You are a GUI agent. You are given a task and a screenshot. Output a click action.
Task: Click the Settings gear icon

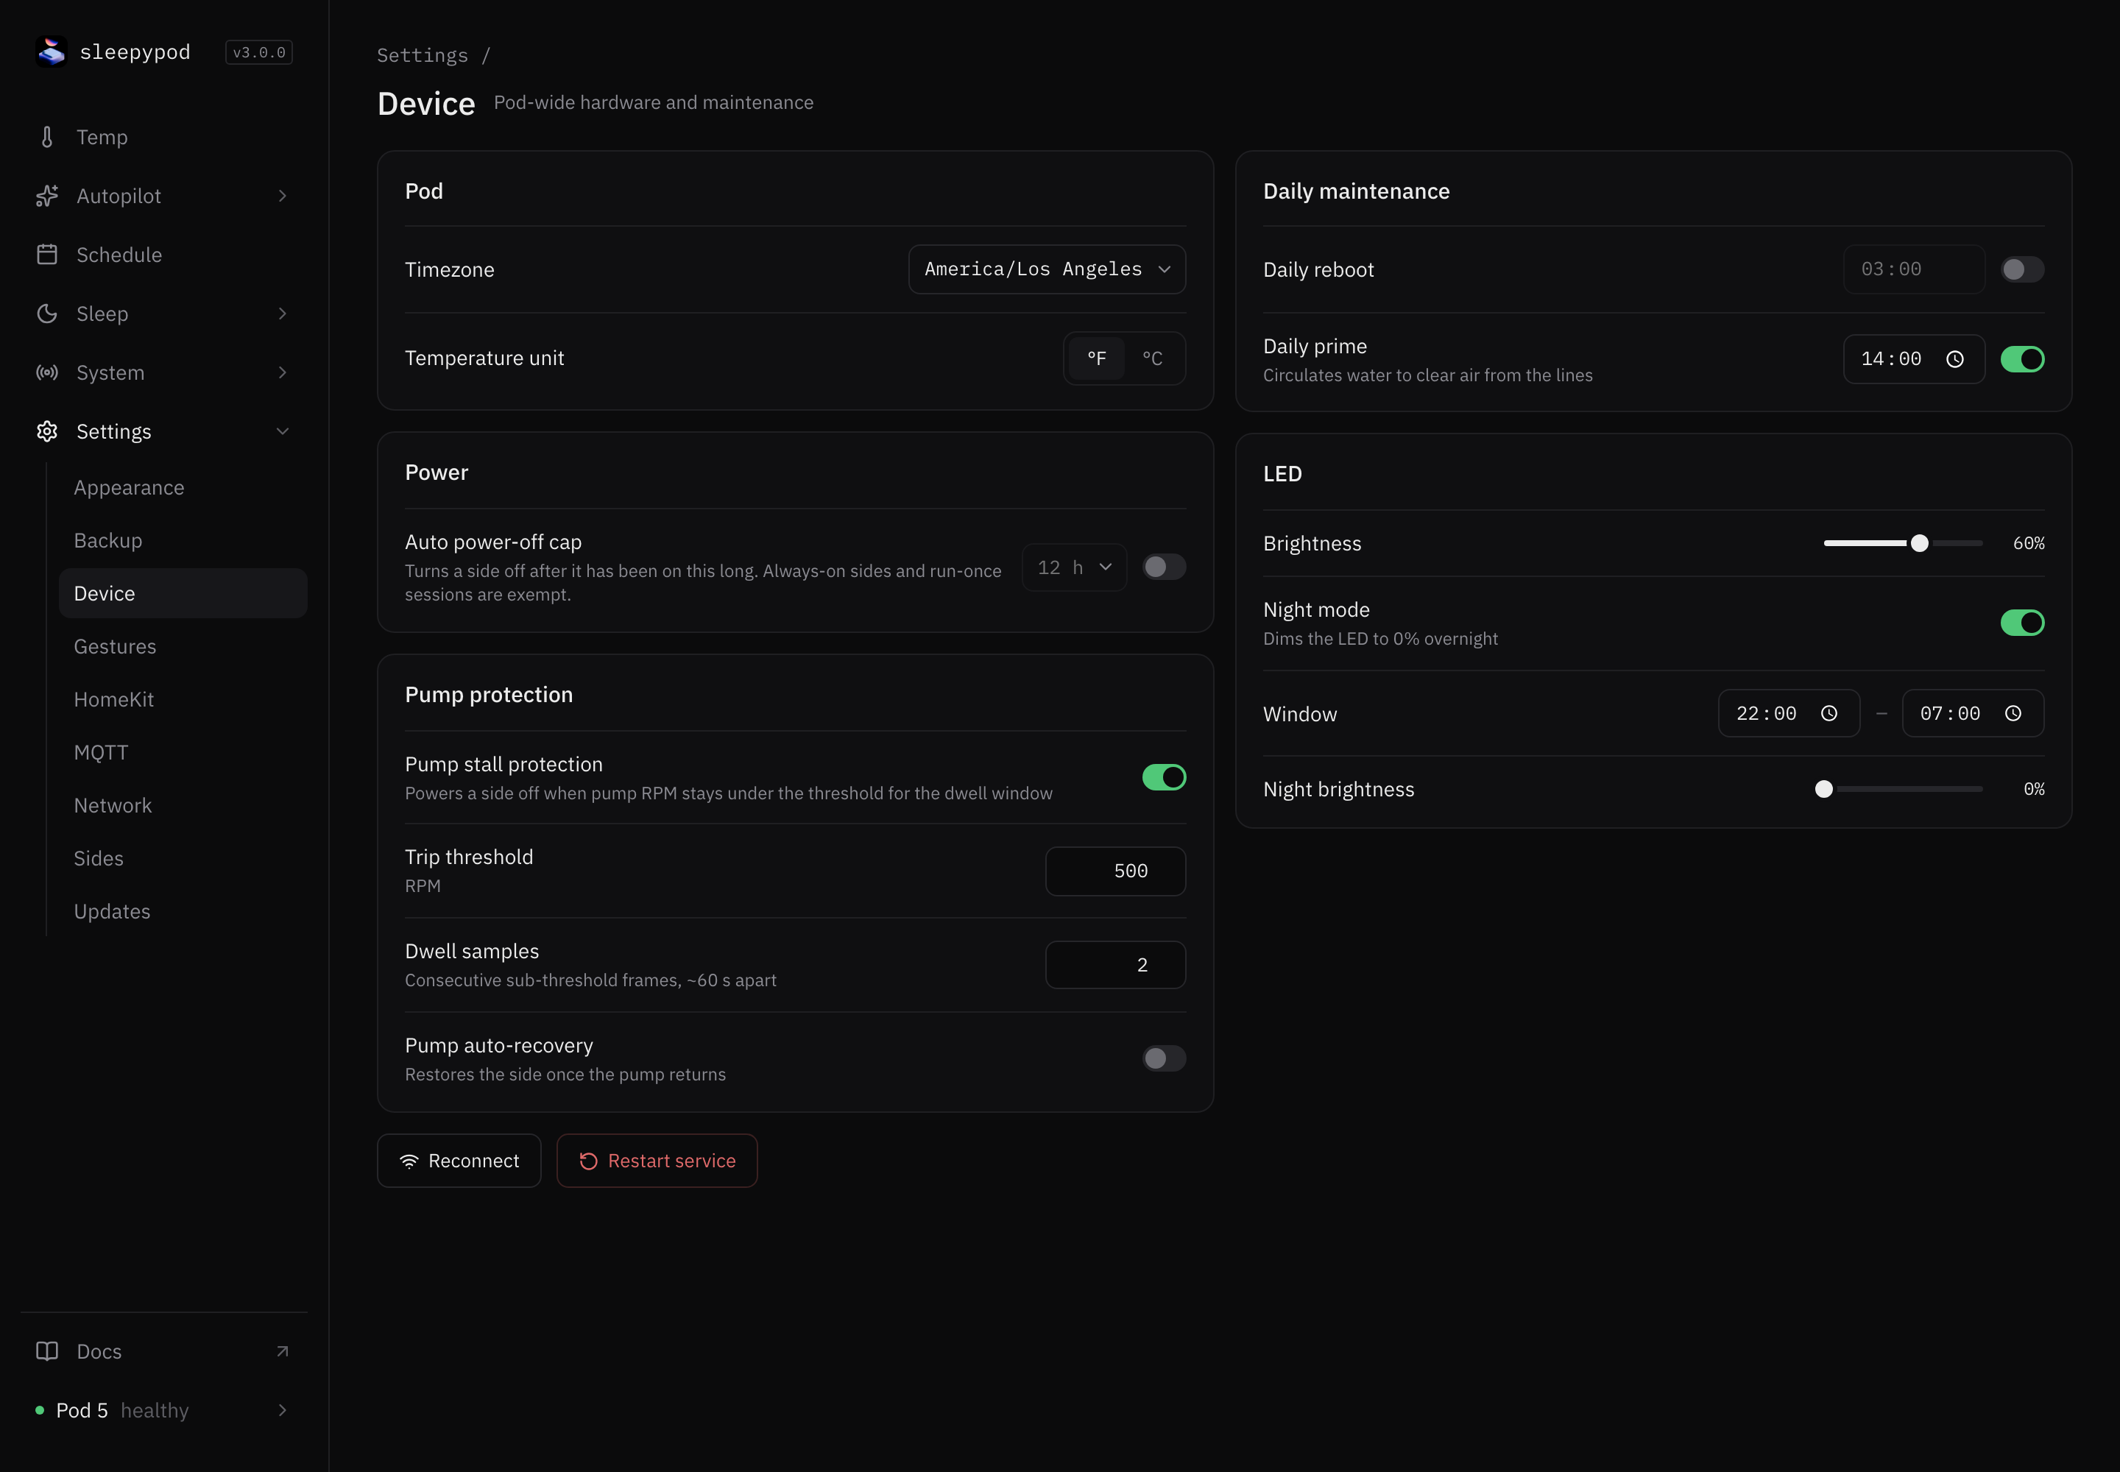47,431
